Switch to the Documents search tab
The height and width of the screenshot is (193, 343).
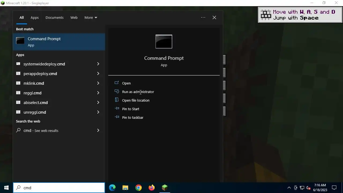54,17
